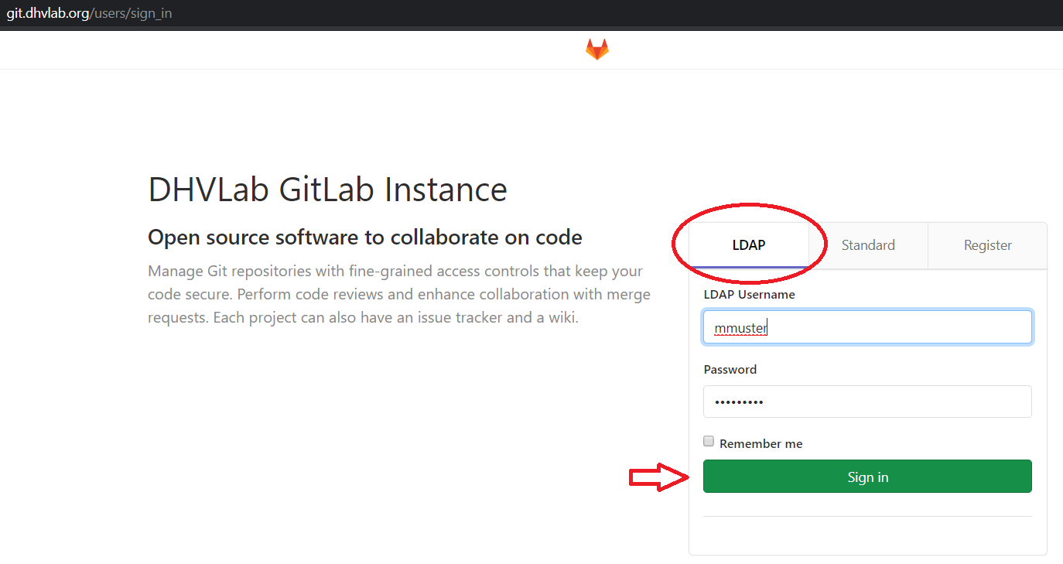1063x564 pixels.
Task: Click the red arrow pointing to Sign in
Action: (x=658, y=477)
